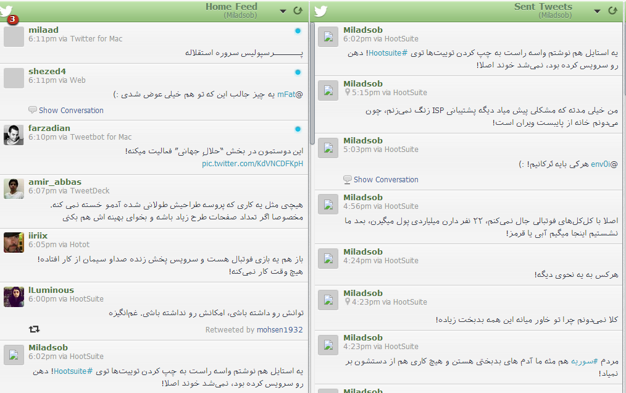The image size is (626, 393).
Task: Refresh the Home Feed stream
Action: [x=298, y=11]
